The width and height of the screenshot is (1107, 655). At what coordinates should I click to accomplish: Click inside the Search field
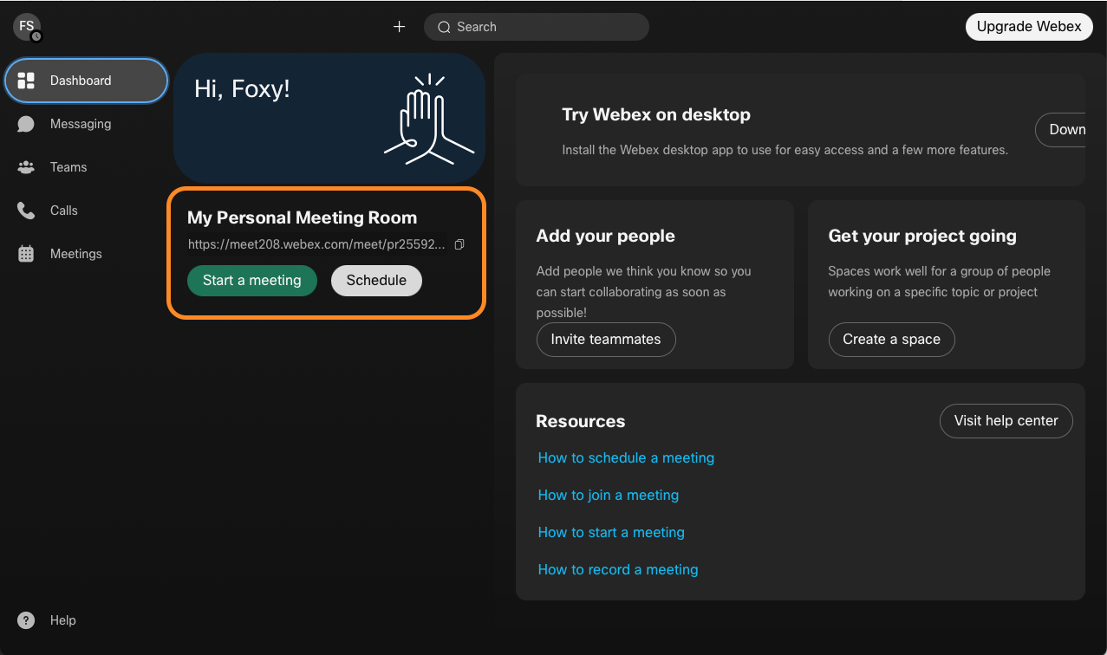pyautogui.click(x=536, y=27)
